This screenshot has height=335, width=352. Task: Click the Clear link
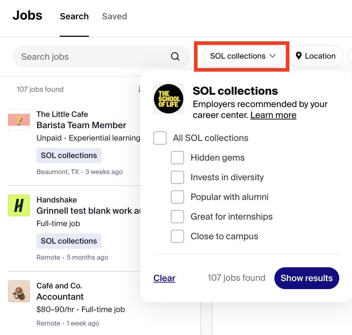tap(164, 278)
